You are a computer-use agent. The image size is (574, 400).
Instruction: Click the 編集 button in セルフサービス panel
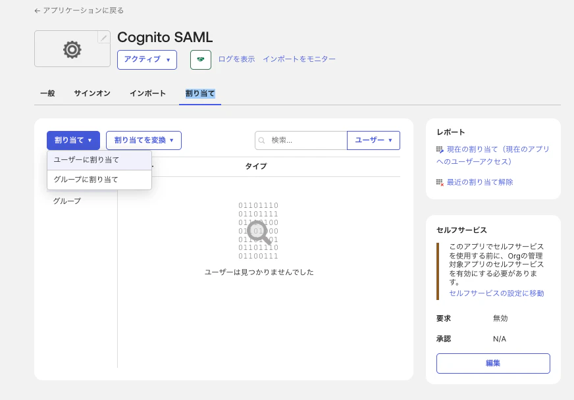(x=493, y=363)
